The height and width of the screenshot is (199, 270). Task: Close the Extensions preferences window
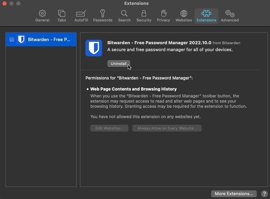(4, 3)
